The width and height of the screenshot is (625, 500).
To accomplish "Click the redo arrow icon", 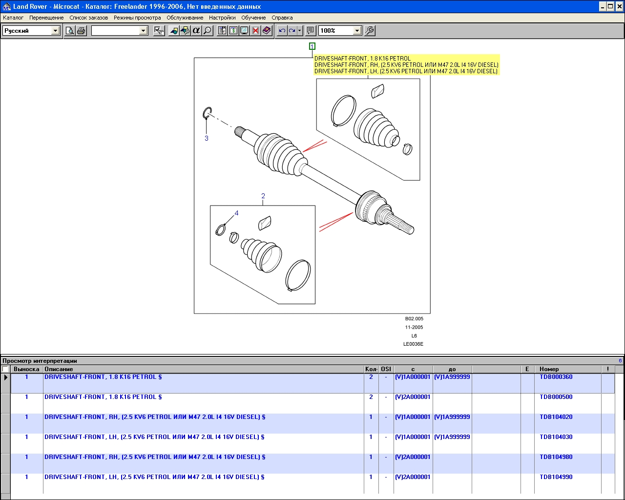I will pyautogui.click(x=292, y=31).
